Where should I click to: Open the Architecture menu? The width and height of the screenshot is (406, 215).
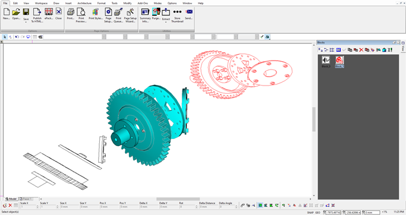[x=84, y=3]
